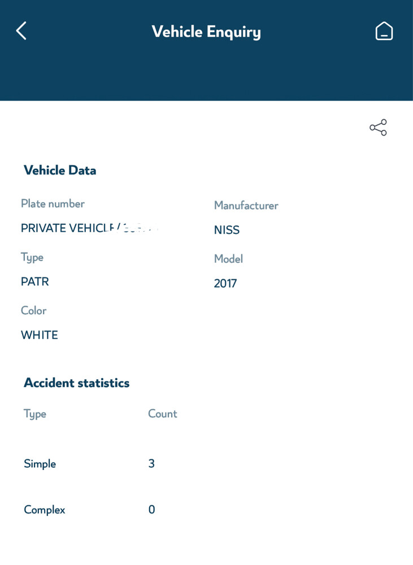Viewport: 413px width, 565px height.
Task: Select the Vehicle Data heading
Action: (60, 170)
